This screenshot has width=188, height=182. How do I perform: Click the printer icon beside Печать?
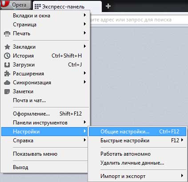(x=7, y=33)
